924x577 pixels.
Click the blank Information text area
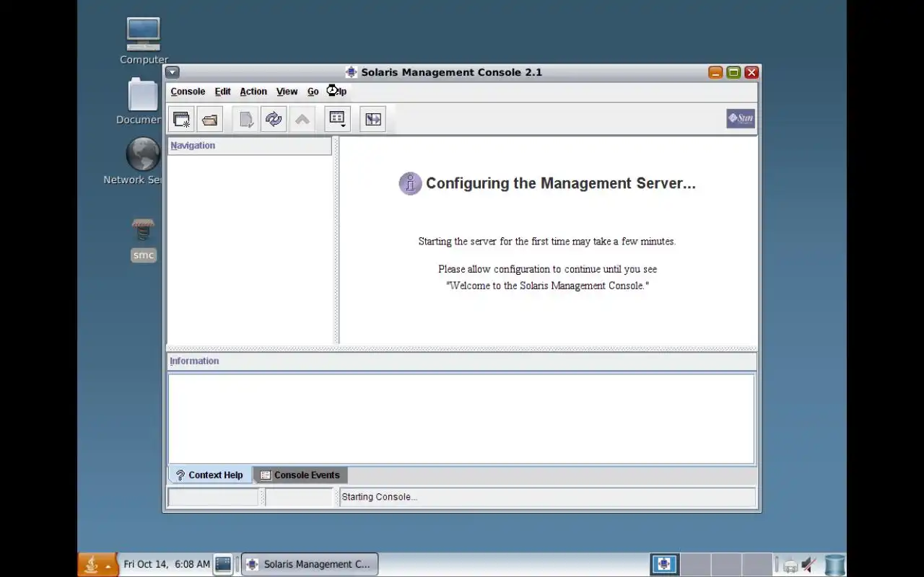[461, 418]
